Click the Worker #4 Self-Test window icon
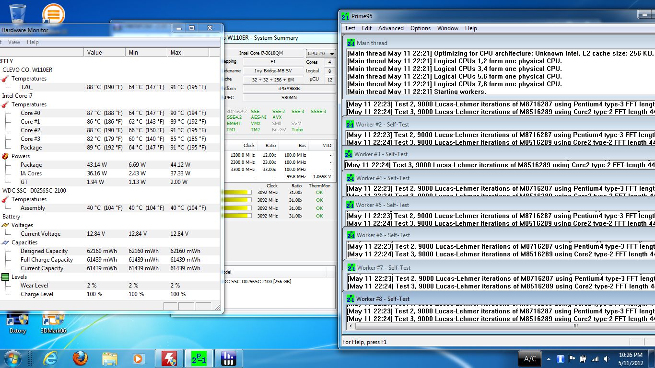 [x=351, y=178]
